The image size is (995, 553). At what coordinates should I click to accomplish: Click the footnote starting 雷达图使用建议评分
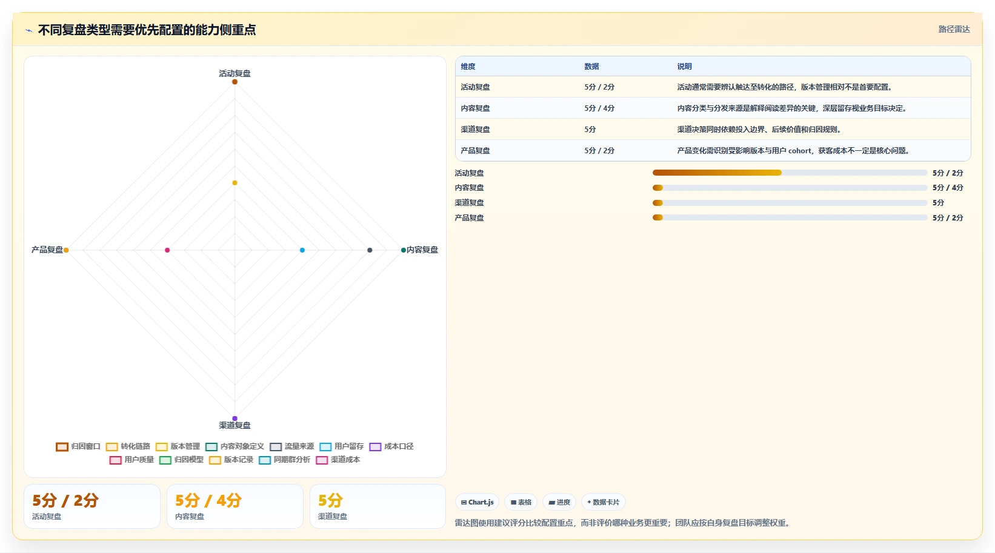point(624,523)
